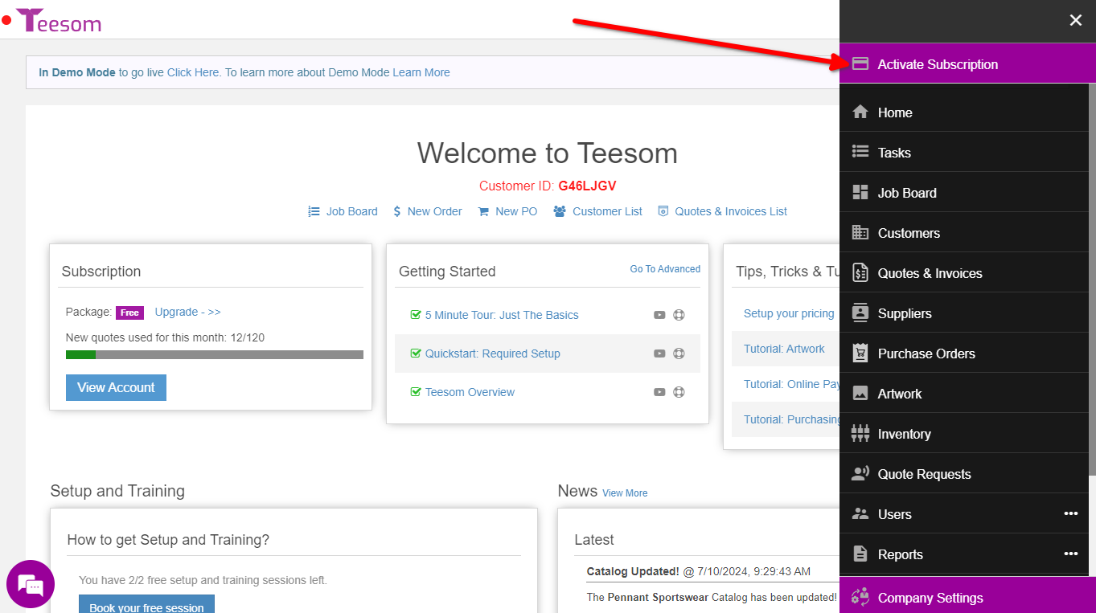Open Job Board in side menu

point(964,193)
